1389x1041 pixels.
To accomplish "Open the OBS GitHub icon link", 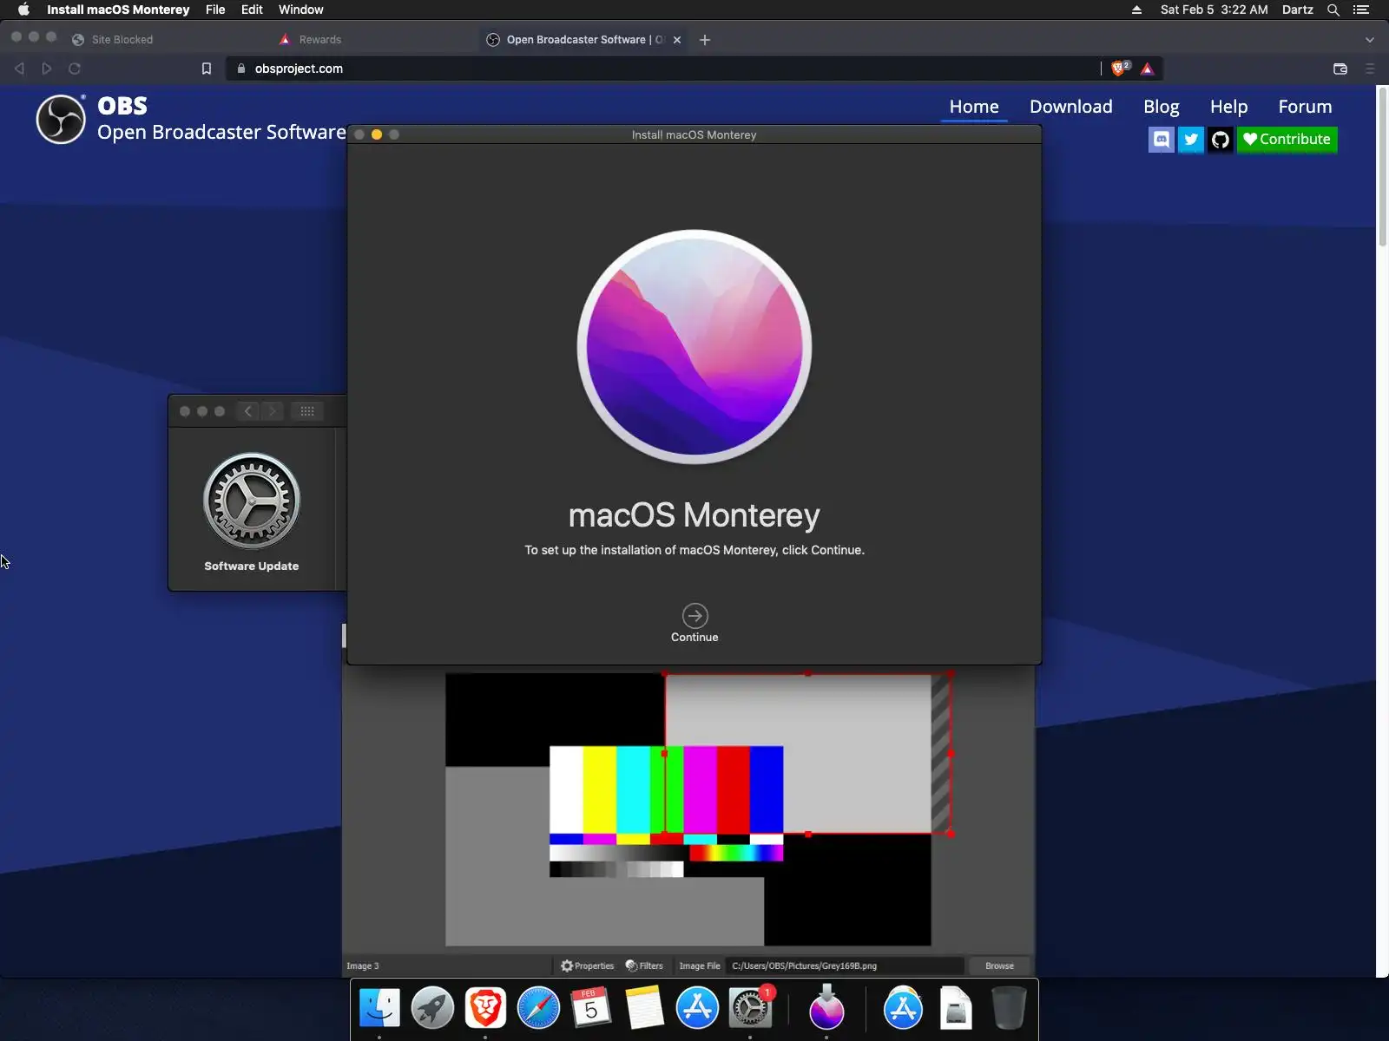I will 1221,140.
